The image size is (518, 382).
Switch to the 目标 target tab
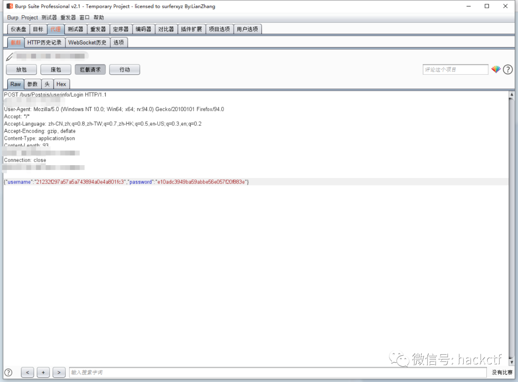click(x=38, y=29)
